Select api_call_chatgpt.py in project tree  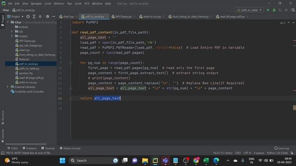29,45
